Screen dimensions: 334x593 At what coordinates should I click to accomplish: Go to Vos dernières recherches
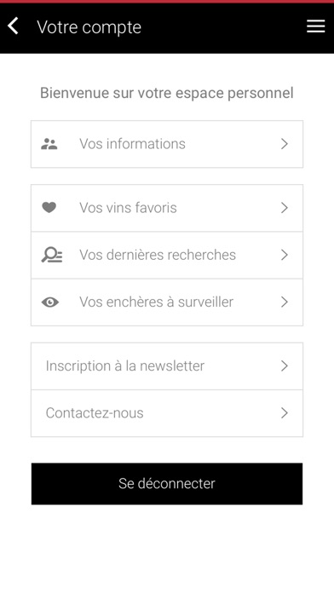pos(167,256)
